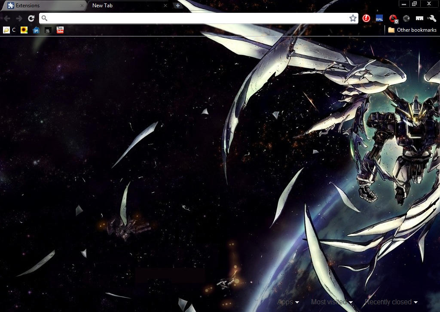
Task: Expand the Other bookmarks folder
Action: tap(412, 30)
